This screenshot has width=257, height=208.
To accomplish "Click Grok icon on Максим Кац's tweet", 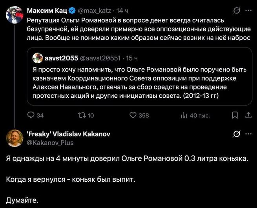I will [237, 10].
